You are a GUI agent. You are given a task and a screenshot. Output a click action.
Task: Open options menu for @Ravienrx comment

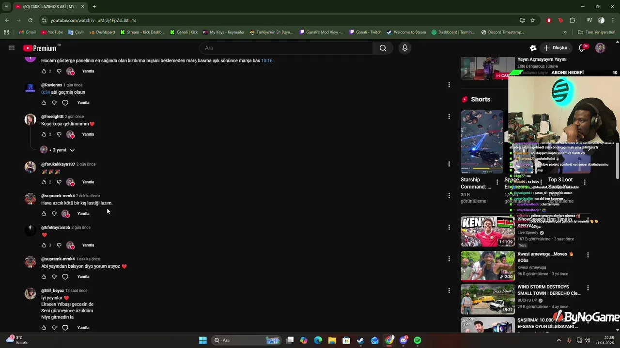click(449, 85)
